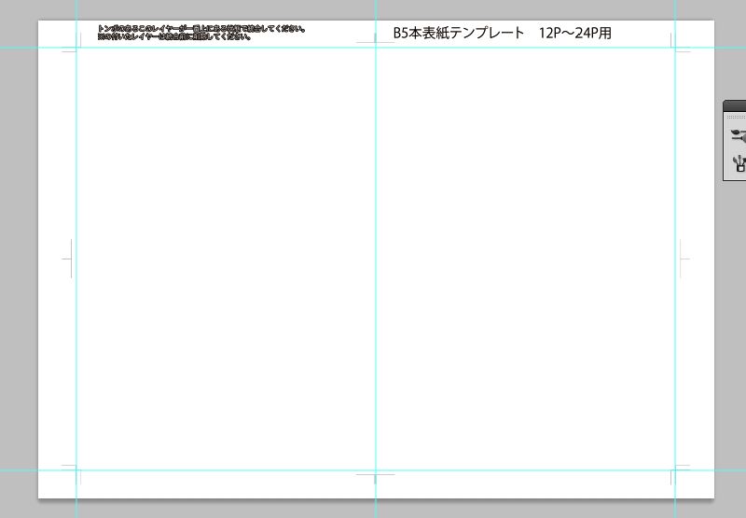The image size is (746, 518).
Task: Click the title text 'B5本表紙テンプレート'
Action: tap(458, 33)
